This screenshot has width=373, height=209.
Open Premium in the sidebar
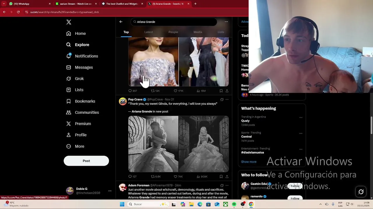[x=79, y=124]
